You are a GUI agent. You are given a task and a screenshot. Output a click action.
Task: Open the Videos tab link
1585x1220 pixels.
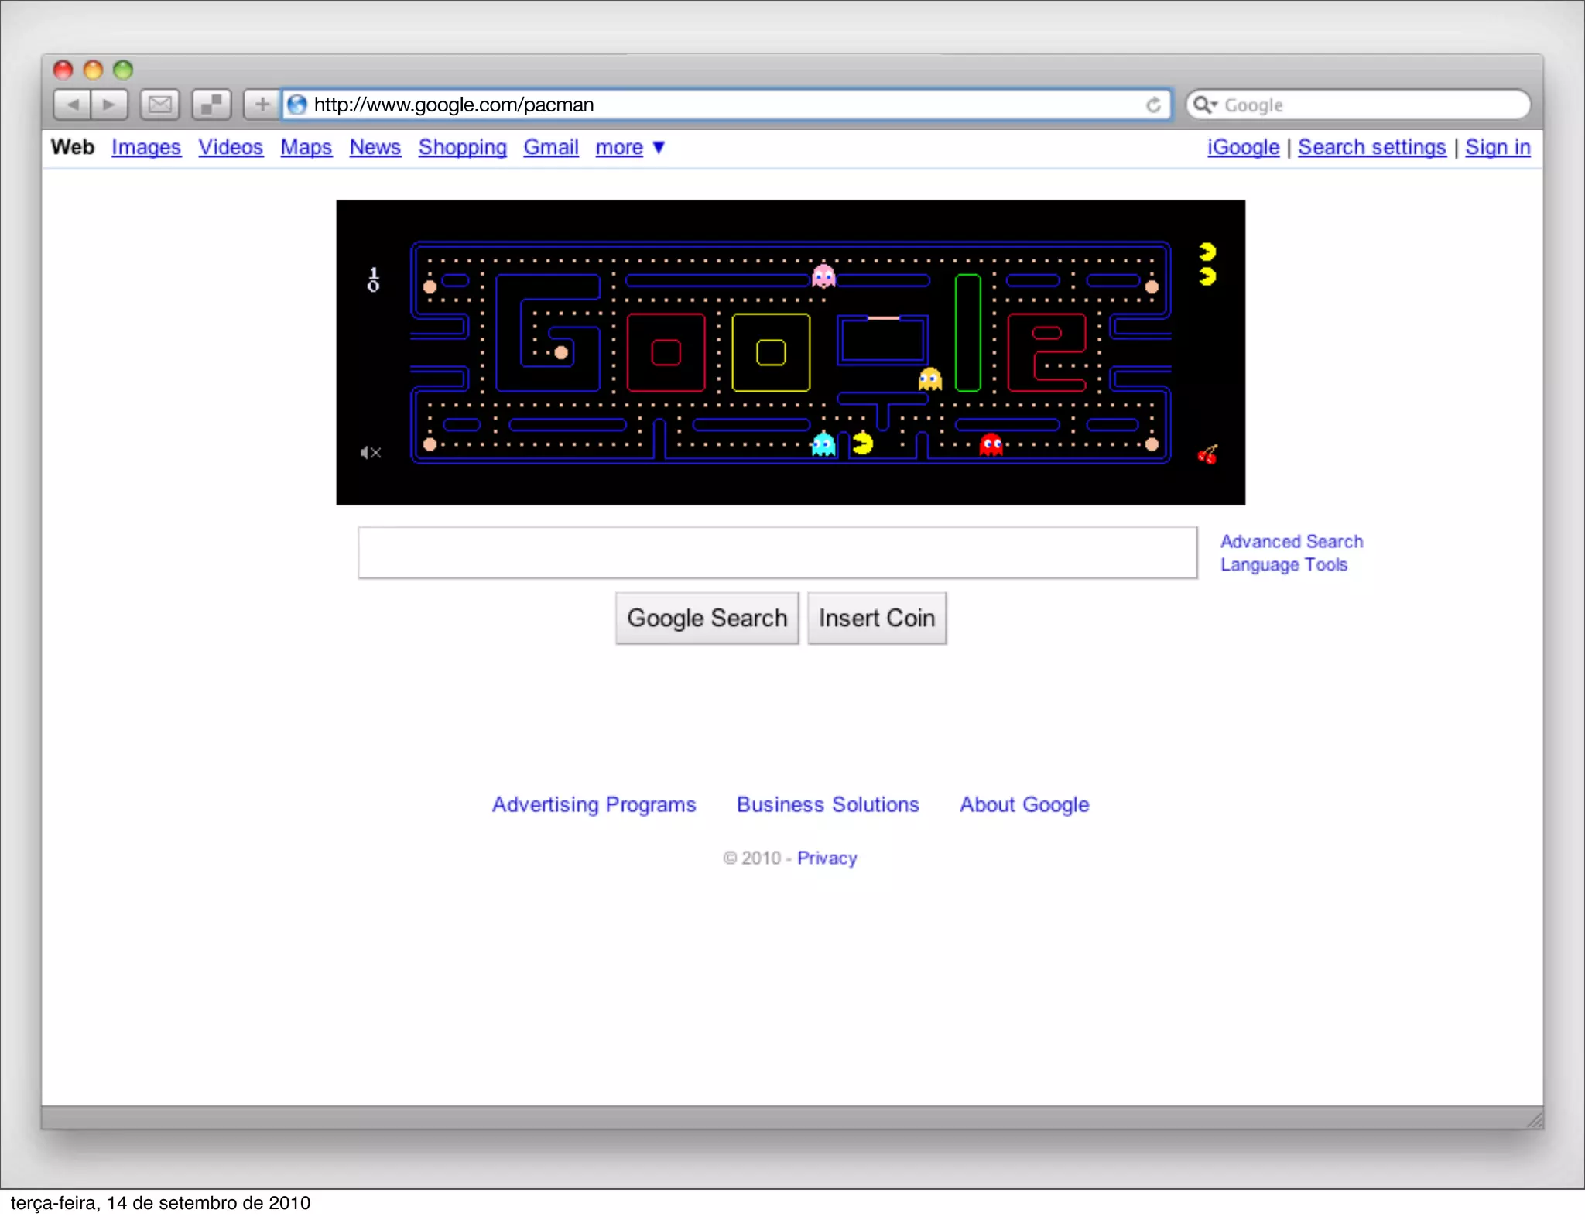coord(231,147)
